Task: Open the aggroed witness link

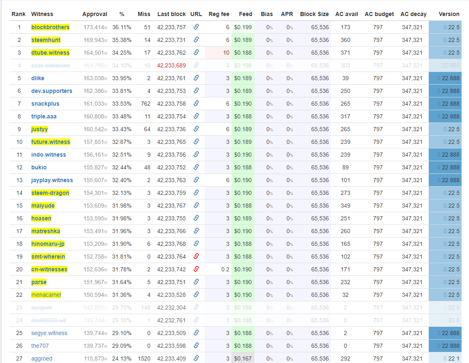Action: pos(42,358)
